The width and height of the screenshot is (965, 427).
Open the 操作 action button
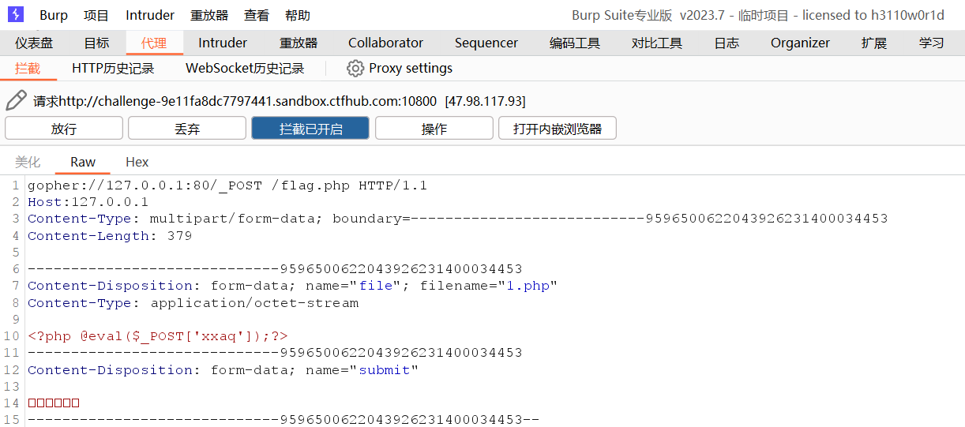click(x=434, y=129)
